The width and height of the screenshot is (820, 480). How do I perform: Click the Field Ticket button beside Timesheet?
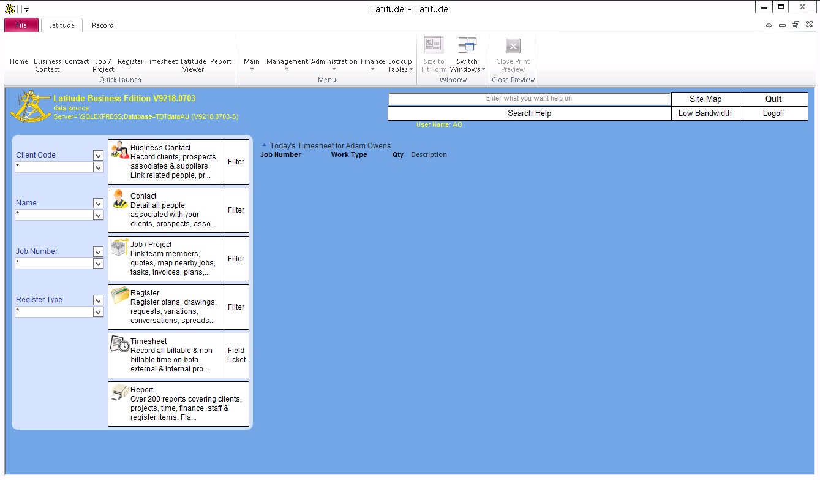(236, 356)
